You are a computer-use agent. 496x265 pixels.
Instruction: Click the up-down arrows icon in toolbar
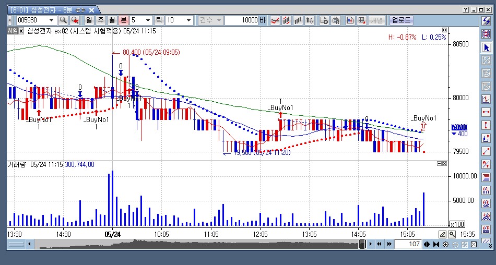[x=310, y=20]
